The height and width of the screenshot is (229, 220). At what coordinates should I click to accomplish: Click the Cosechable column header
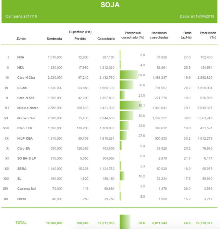coord(106,39)
